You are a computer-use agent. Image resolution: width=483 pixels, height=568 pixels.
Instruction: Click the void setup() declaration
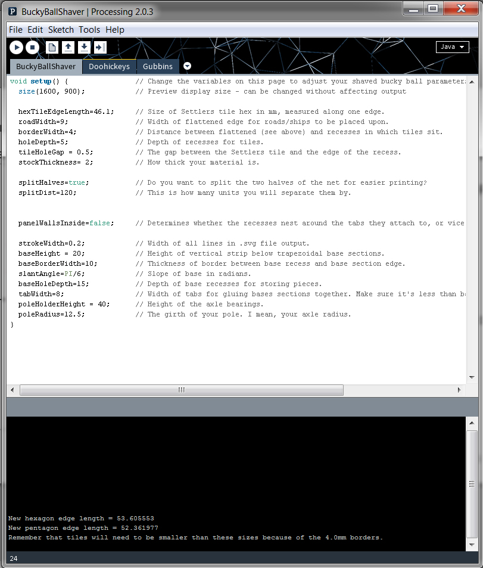(39, 81)
